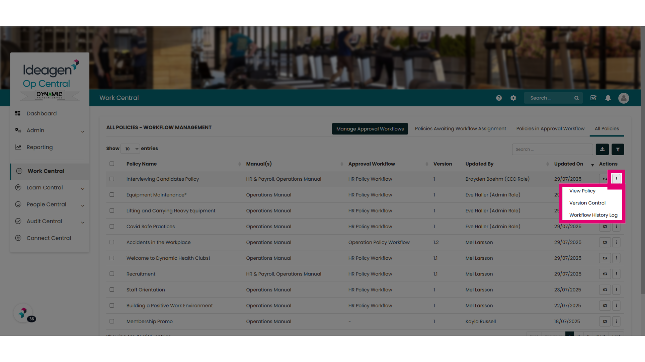Click reassign workflow icon for Staff Orientation
The image size is (645, 362).
[x=605, y=290]
